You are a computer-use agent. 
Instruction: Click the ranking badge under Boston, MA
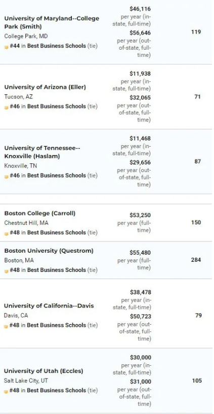[x=6, y=271]
